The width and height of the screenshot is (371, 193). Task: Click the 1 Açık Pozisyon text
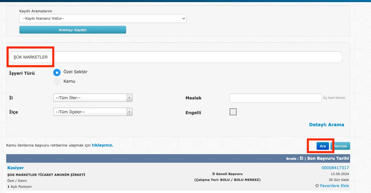pos(19,187)
